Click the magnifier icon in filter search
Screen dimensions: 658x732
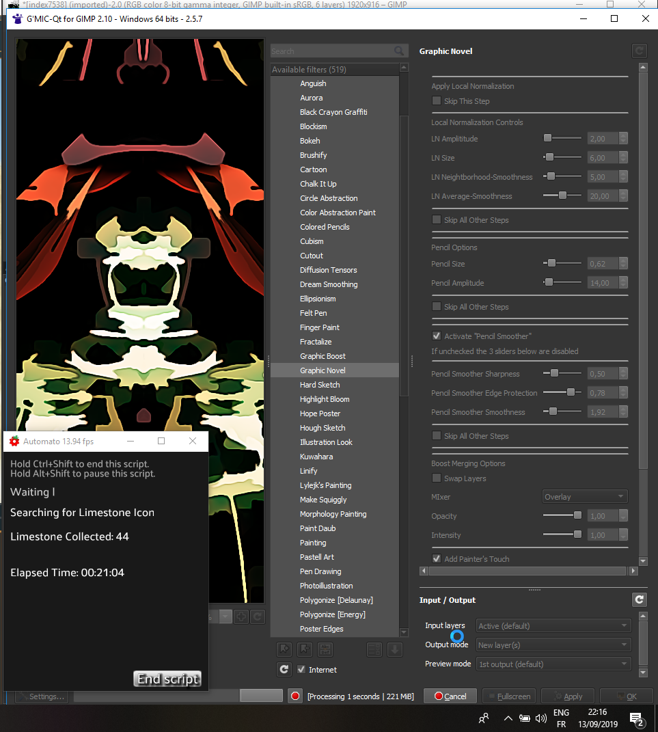(x=399, y=51)
